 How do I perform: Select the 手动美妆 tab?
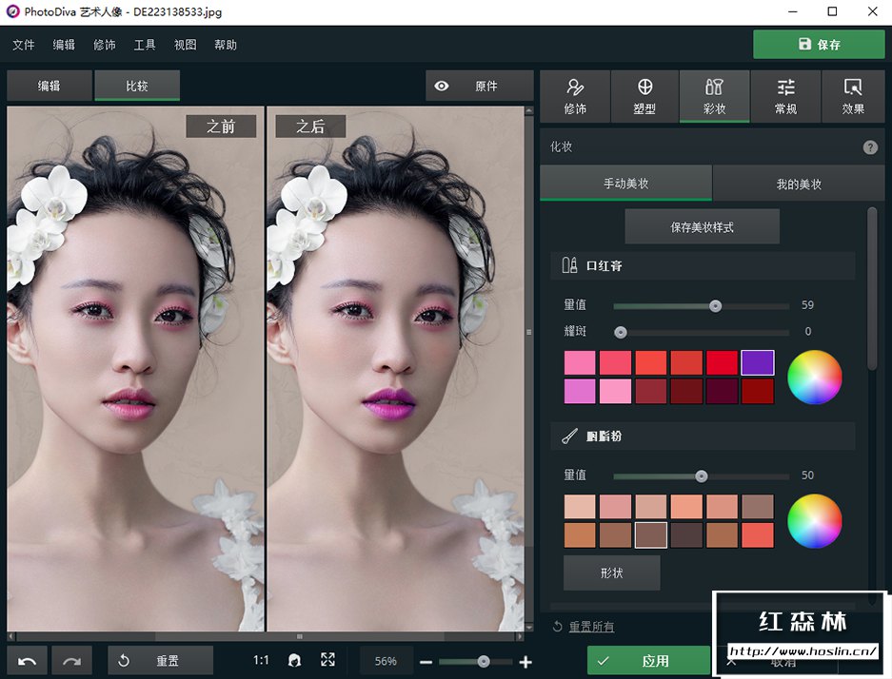coord(625,184)
